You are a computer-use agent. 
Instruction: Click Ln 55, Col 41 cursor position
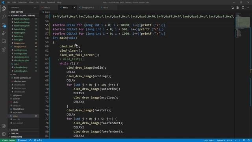(209, 140)
